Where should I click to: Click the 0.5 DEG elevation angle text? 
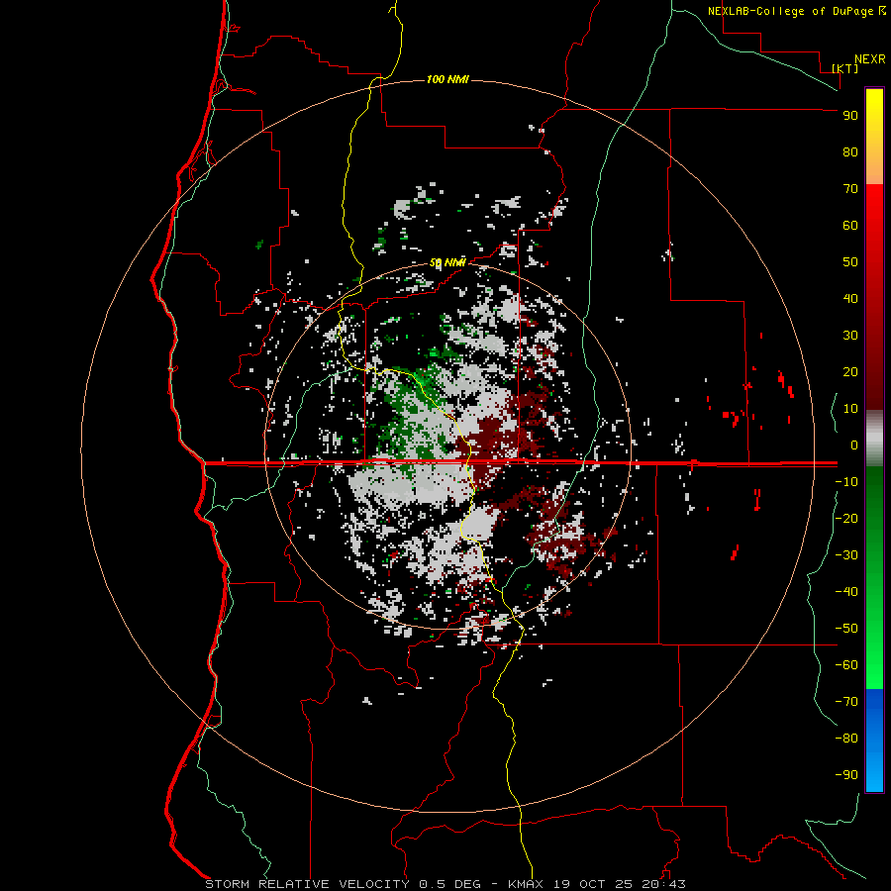point(449,884)
